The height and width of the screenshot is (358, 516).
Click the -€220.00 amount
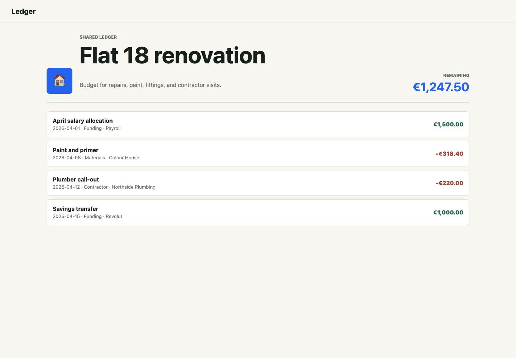[x=449, y=183]
